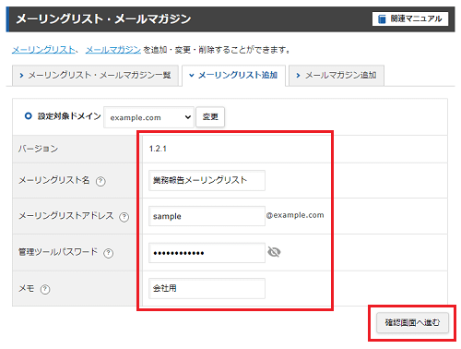Click the help icon beside メーリングリストアドレス
The image size is (461, 349).
tap(124, 217)
